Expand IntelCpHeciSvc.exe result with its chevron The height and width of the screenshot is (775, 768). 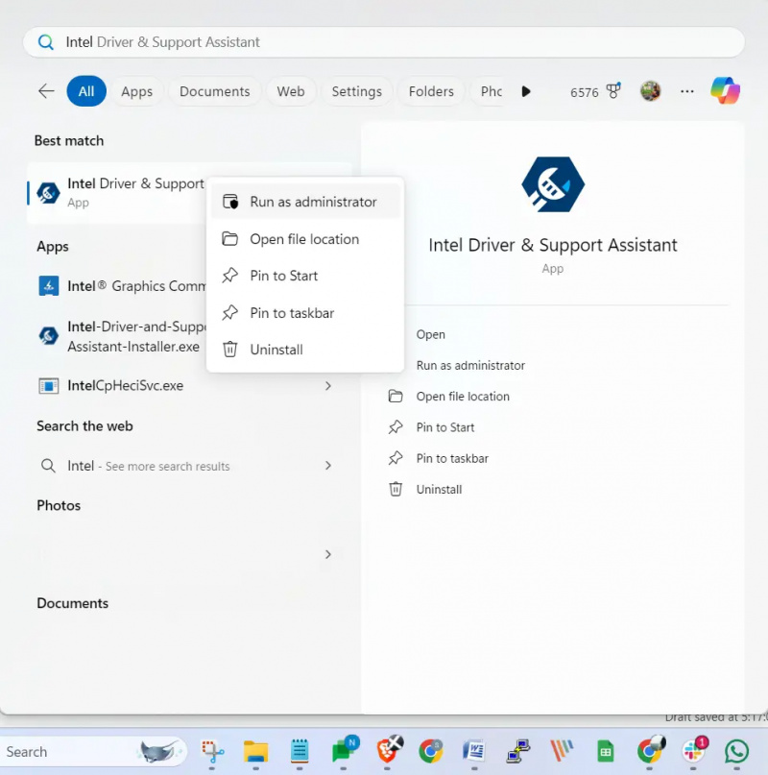point(328,385)
